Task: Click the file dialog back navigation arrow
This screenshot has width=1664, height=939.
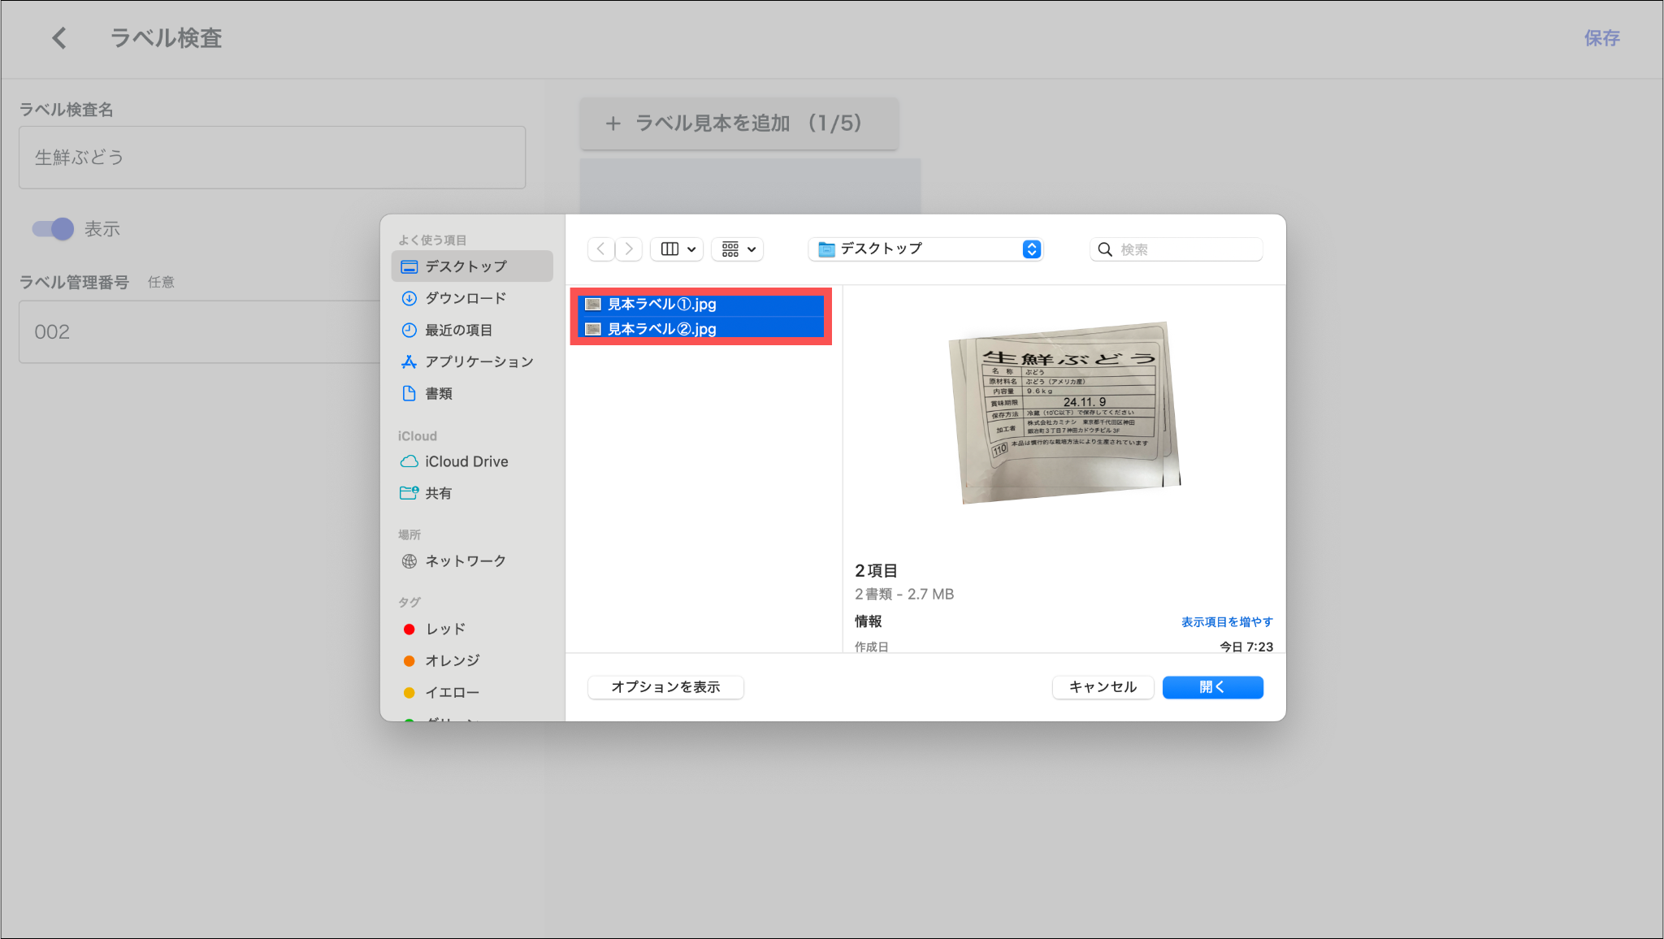Action: (601, 249)
